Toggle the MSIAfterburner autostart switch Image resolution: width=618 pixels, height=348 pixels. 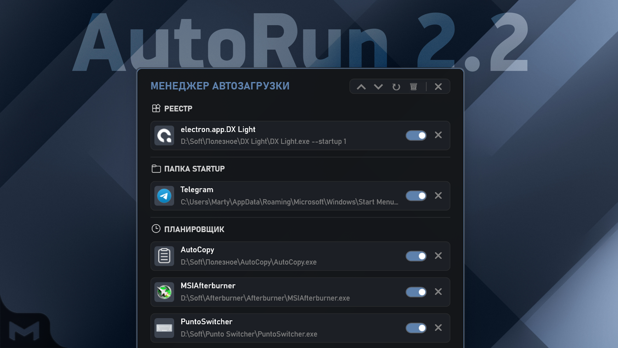(416, 292)
